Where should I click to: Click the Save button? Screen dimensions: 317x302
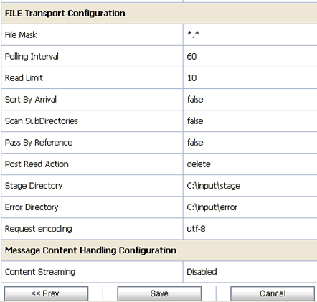pos(159,293)
